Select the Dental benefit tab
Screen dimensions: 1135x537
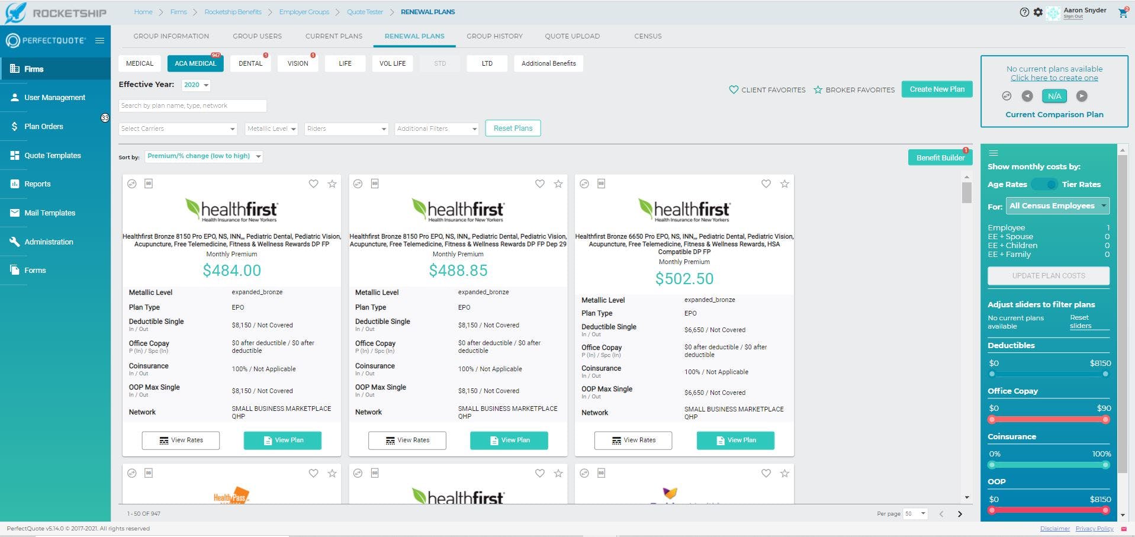pyautogui.click(x=250, y=63)
